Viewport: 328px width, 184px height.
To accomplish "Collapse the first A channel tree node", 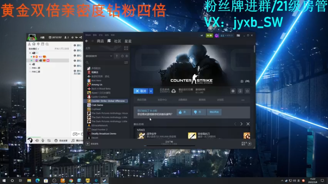I will tap(30, 53).
